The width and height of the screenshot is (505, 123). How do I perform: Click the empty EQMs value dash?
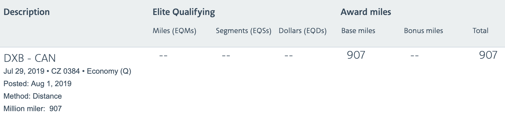(163, 56)
